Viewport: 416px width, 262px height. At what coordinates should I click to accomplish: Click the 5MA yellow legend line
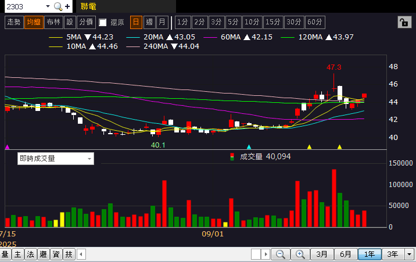pos(56,37)
